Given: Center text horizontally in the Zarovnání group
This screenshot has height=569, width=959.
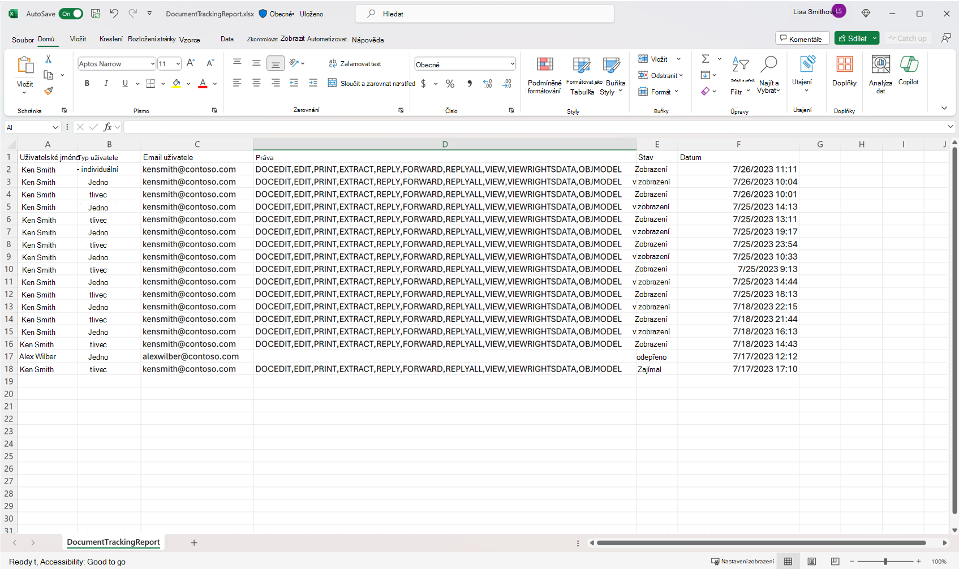Looking at the screenshot, I should pos(256,83).
